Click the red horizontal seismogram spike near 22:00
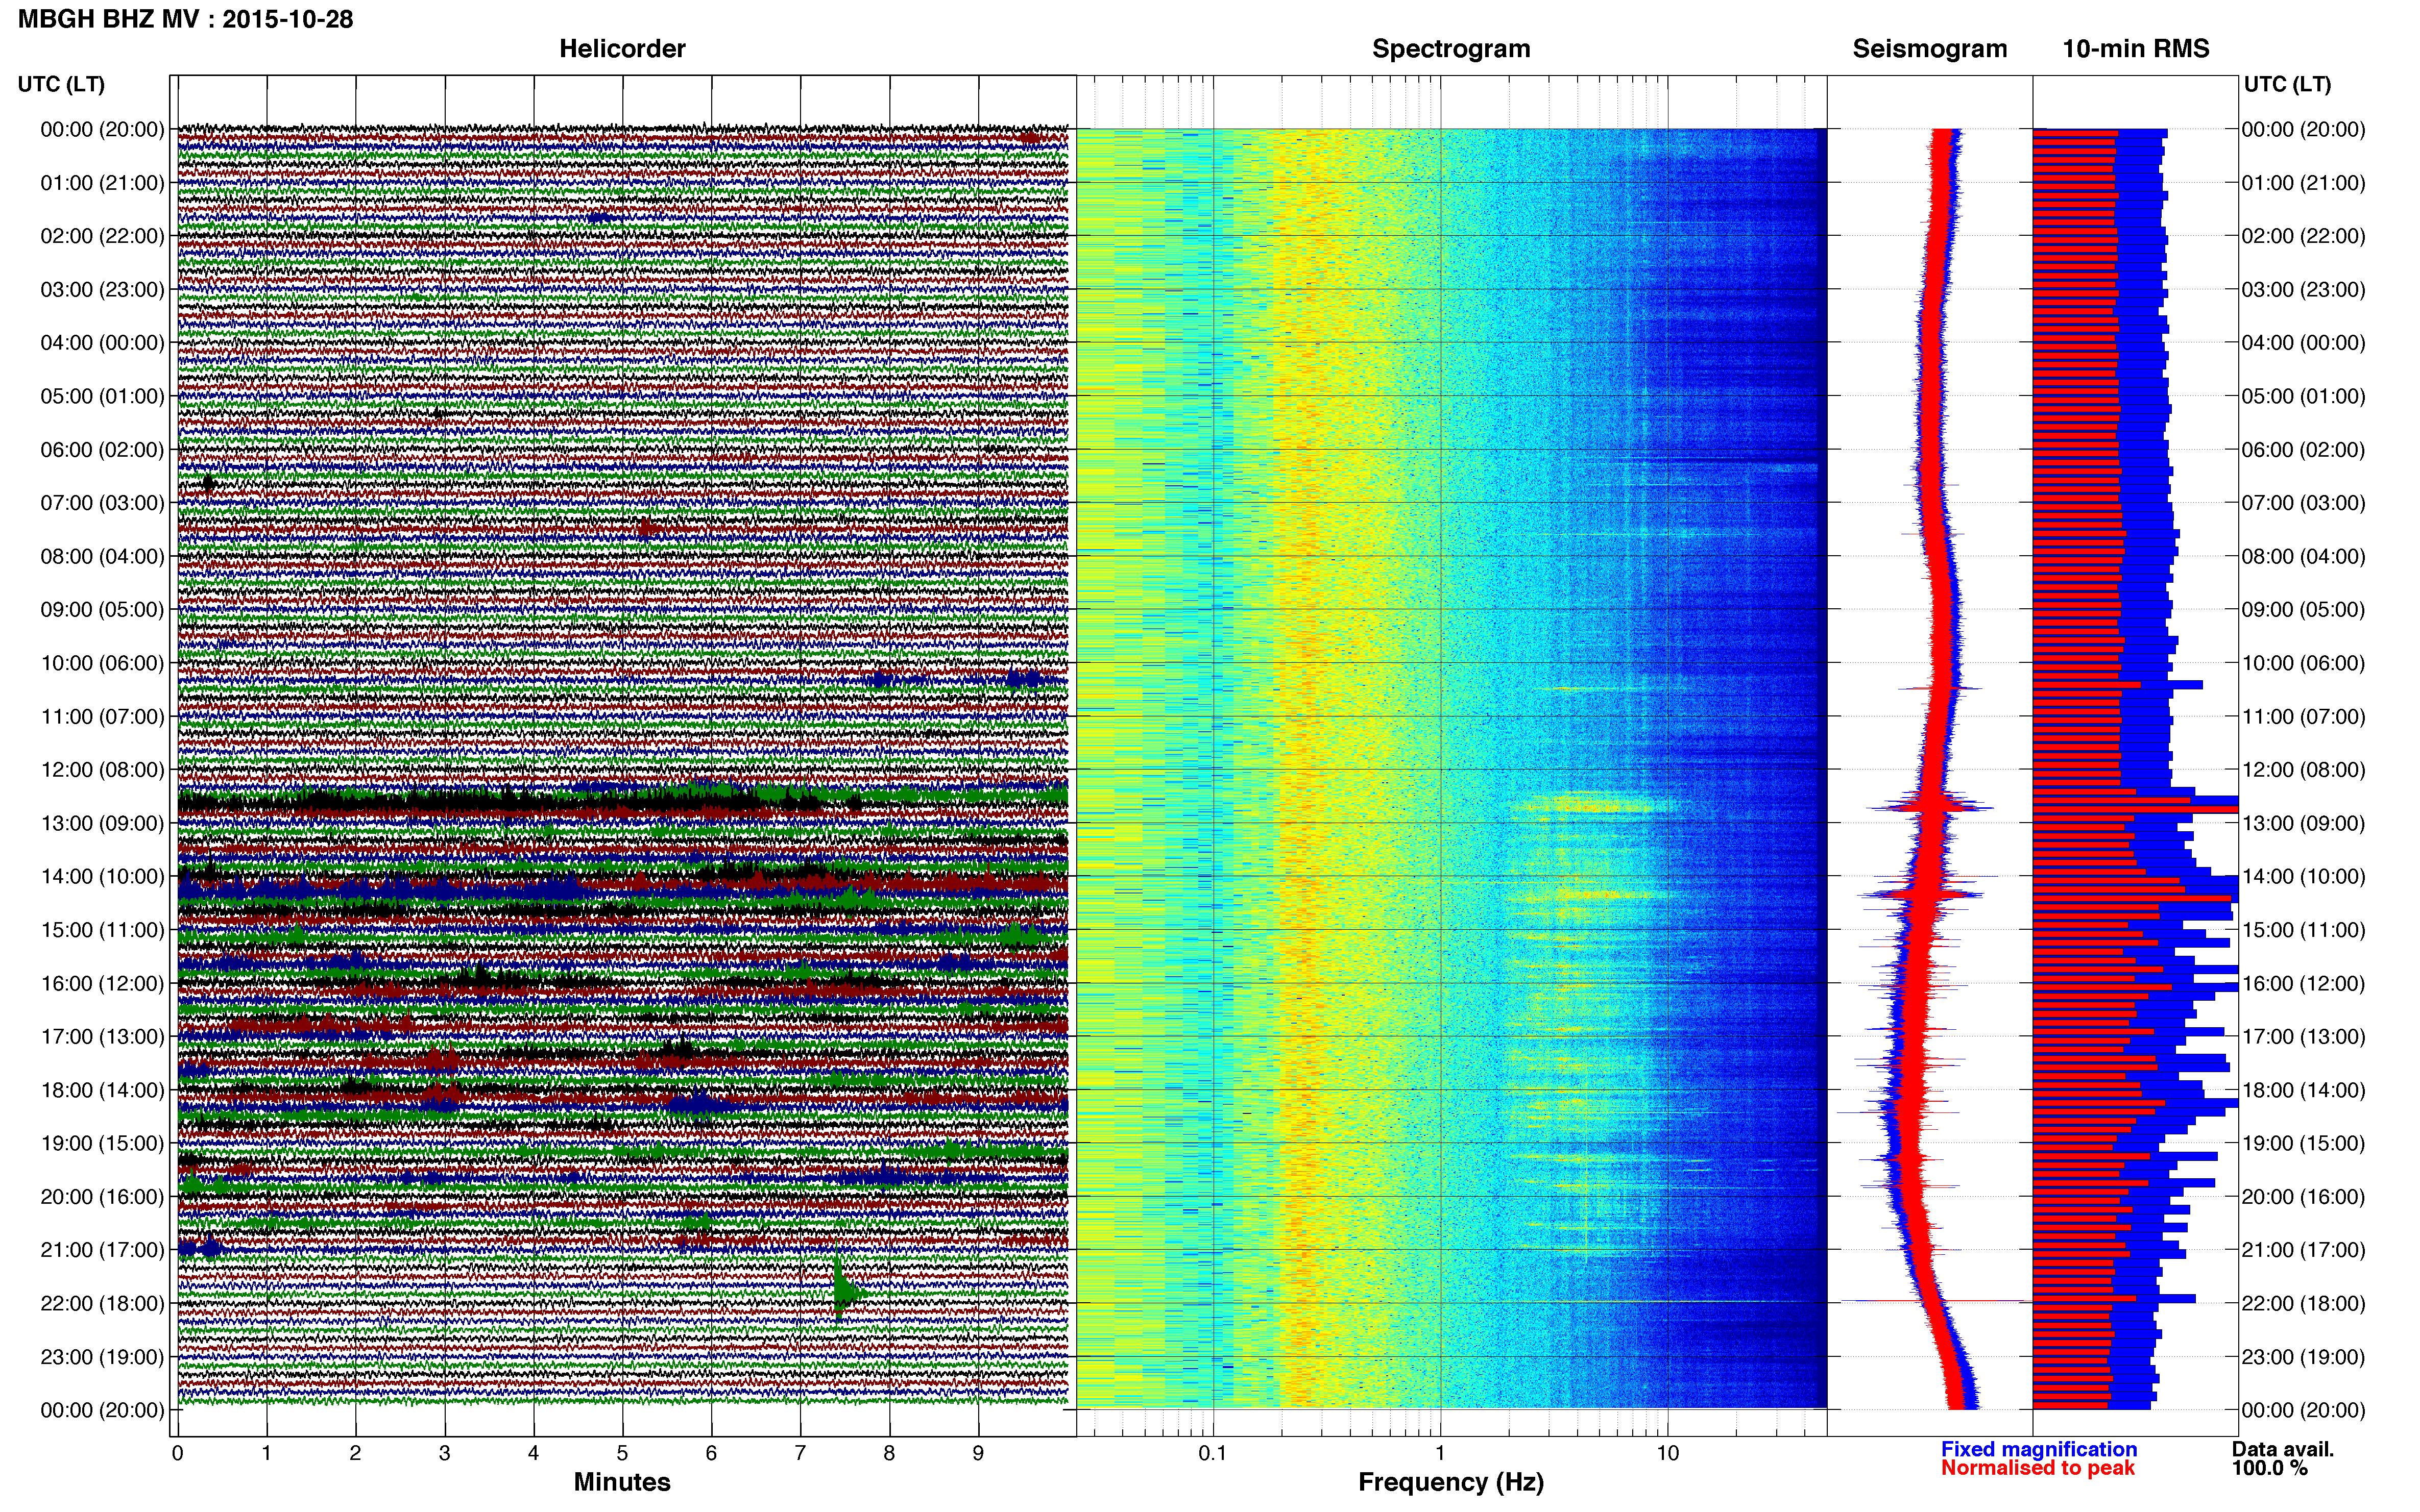 (1933, 1301)
